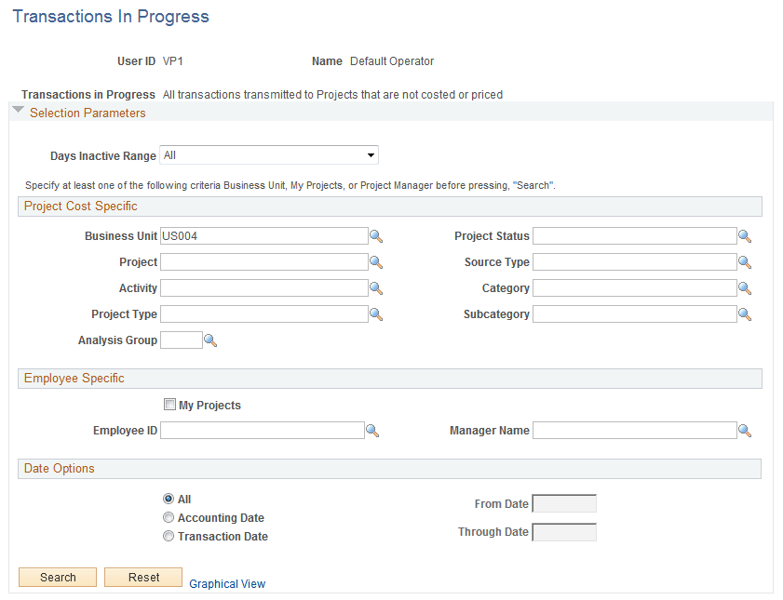Open the Analysis Group lookup icon
Screen dimensions: 783x600
click(210, 340)
